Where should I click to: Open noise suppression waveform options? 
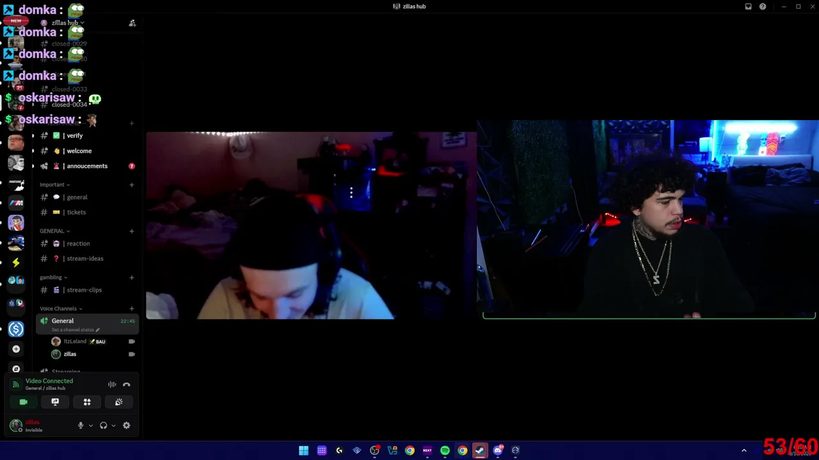click(x=112, y=385)
